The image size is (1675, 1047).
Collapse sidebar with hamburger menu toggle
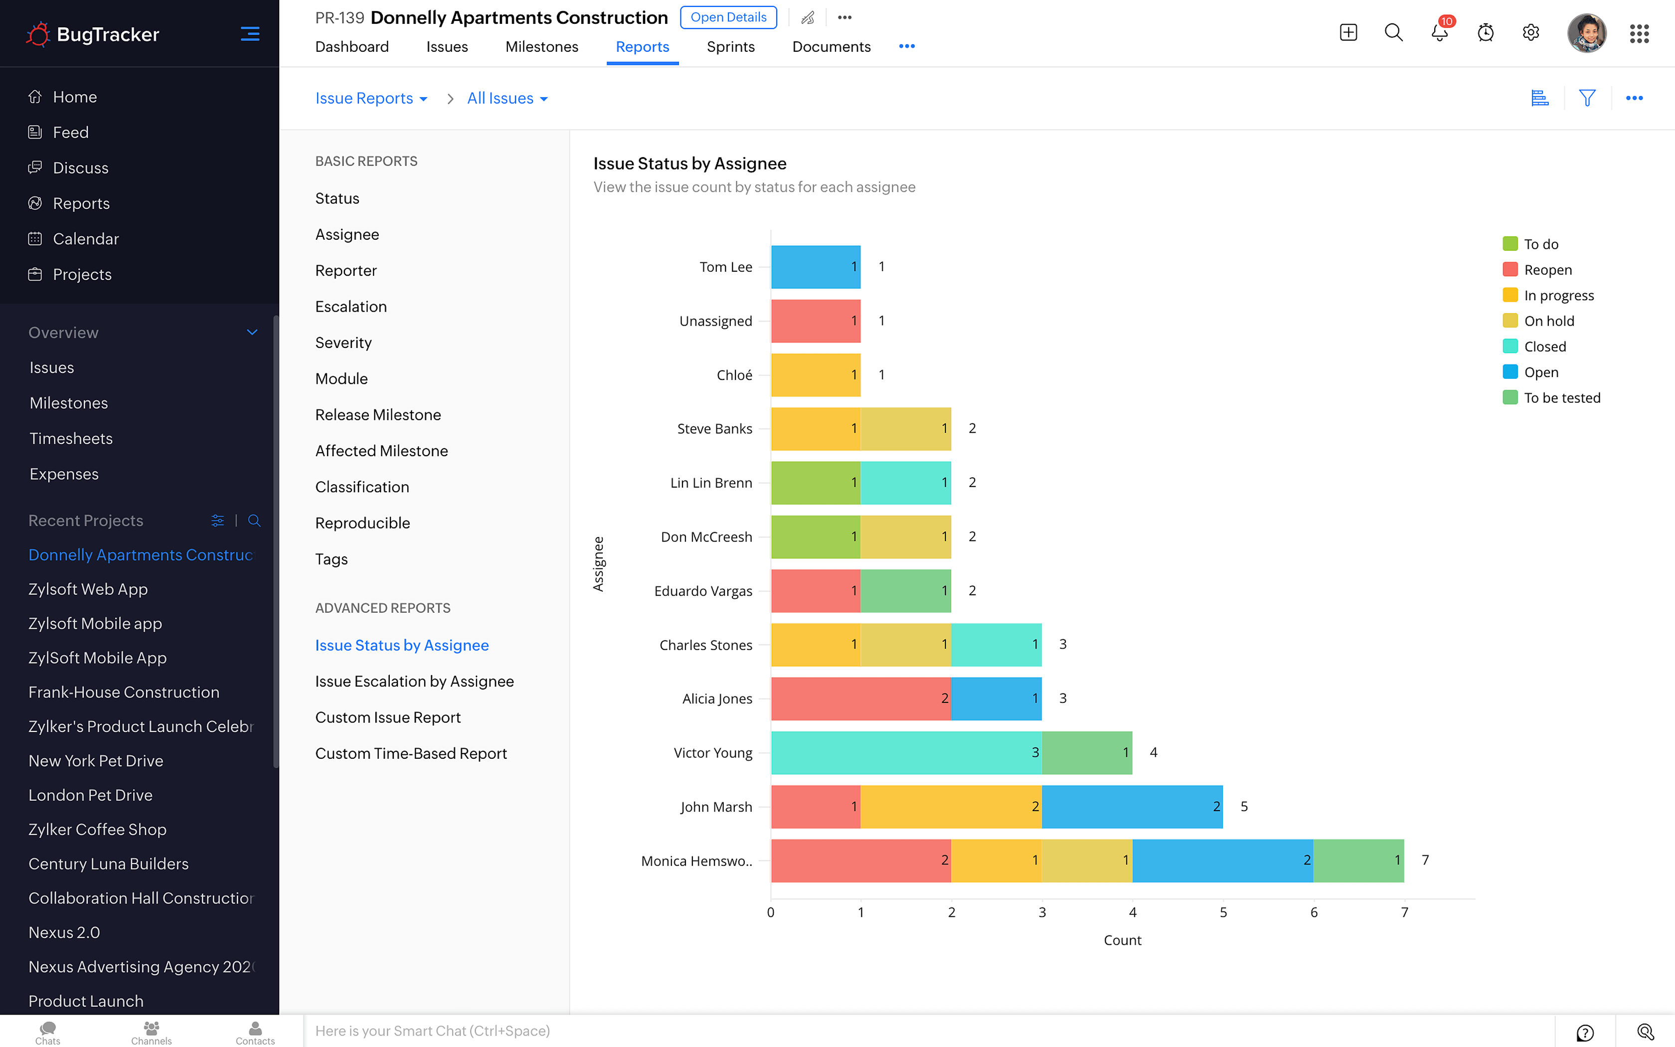click(x=250, y=33)
